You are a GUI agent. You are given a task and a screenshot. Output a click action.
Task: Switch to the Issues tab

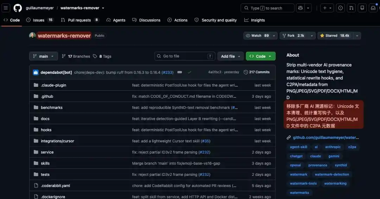click(x=39, y=20)
